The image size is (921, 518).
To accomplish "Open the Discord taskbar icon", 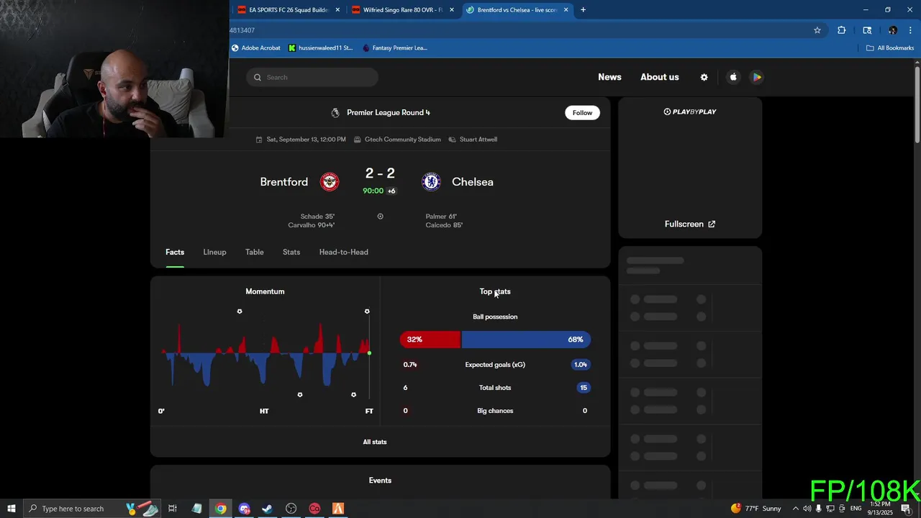I will pyautogui.click(x=244, y=509).
